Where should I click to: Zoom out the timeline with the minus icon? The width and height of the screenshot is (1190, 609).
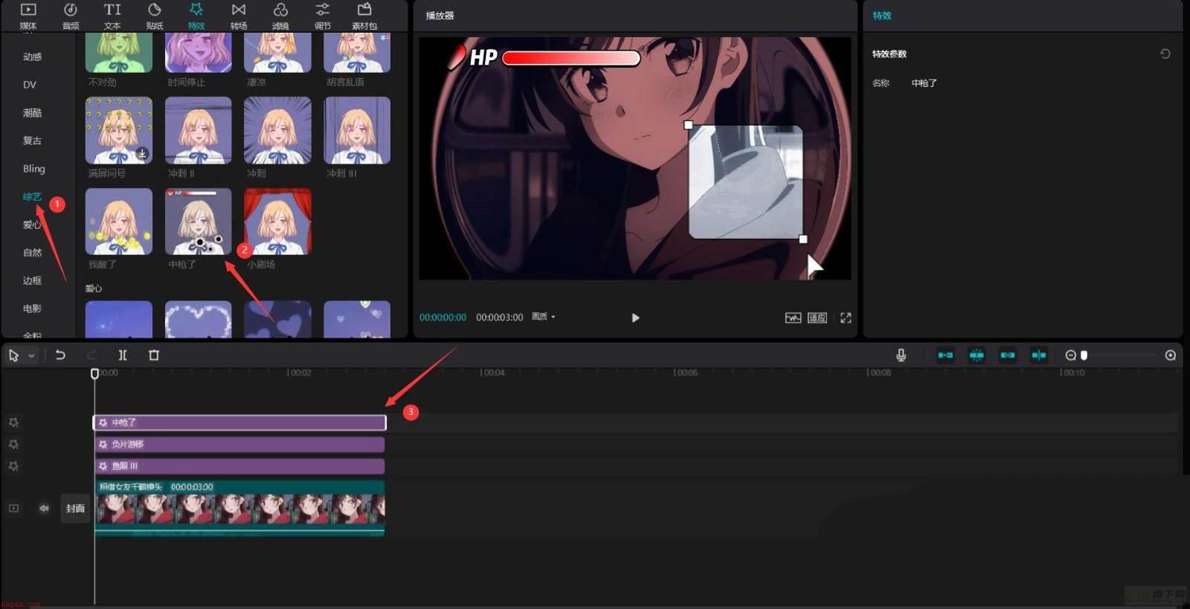(x=1070, y=355)
